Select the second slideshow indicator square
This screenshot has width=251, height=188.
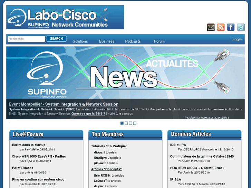click(126, 123)
